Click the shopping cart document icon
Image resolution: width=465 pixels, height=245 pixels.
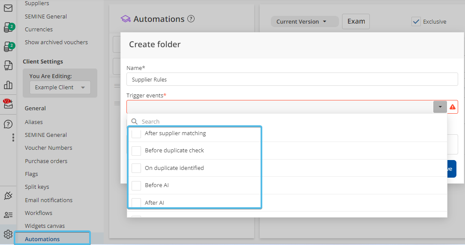point(8,65)
